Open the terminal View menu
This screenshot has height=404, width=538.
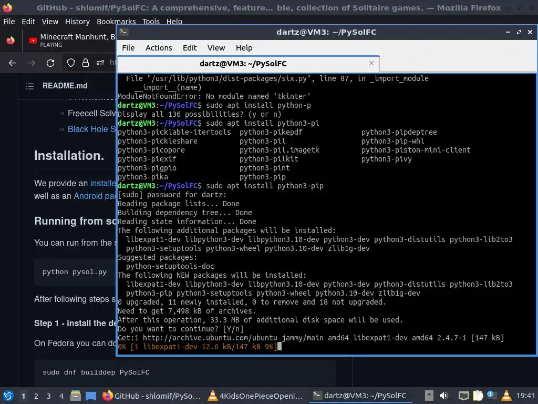coord(216,48)
